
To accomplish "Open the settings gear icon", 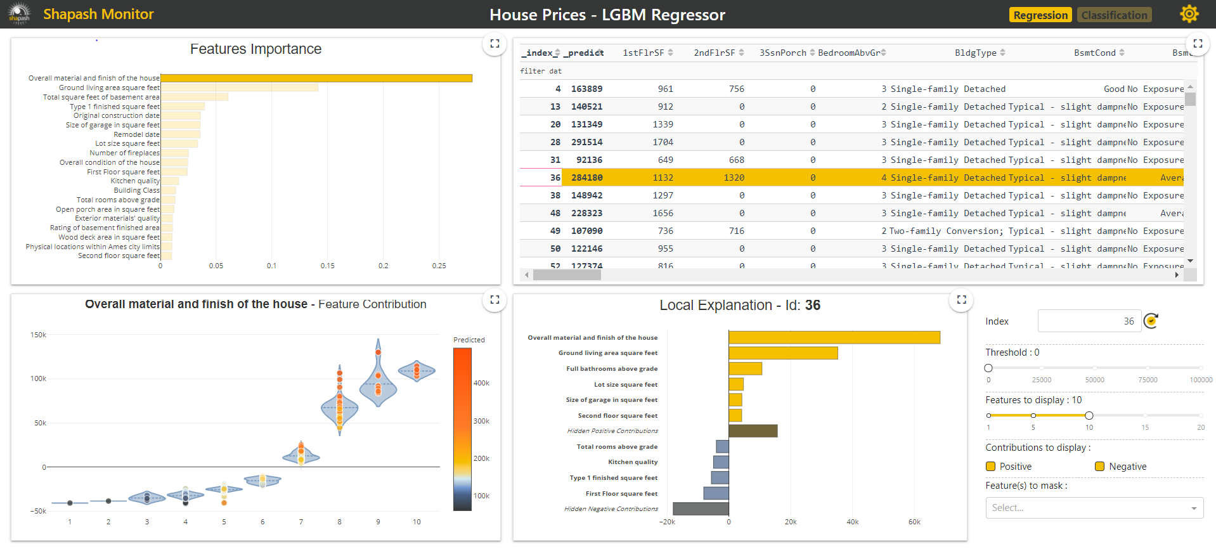I will pyautogui.click(x=1189, y=14).
